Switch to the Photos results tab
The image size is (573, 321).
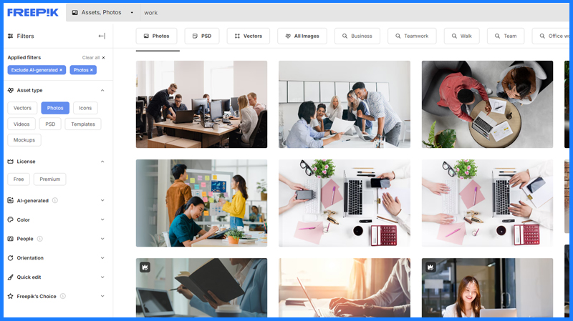click(156, 36)
